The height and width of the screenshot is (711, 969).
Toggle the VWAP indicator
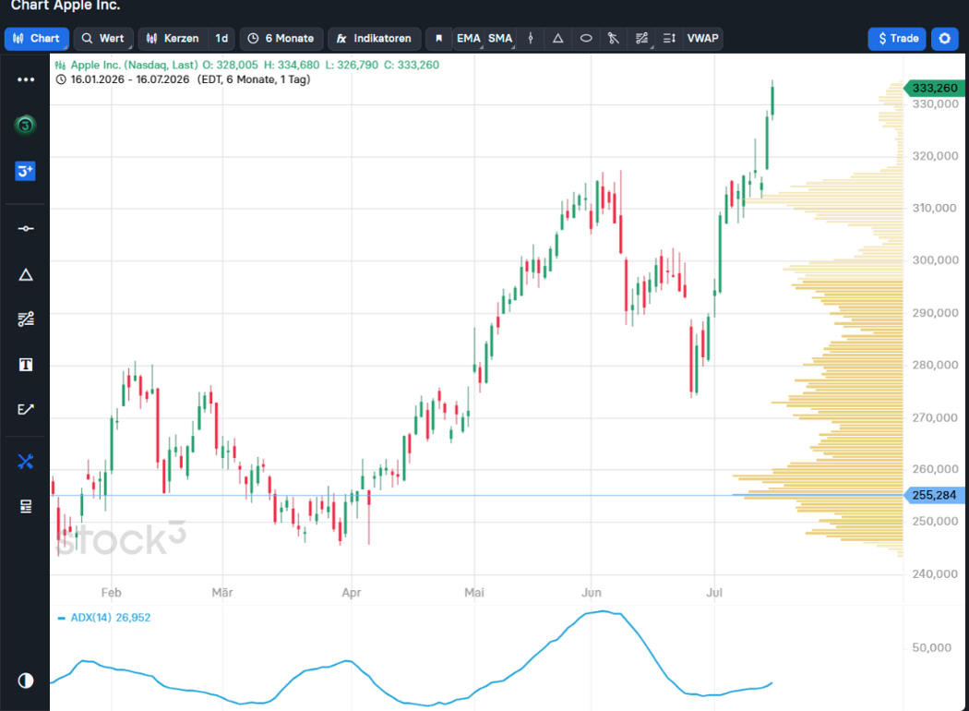click(x=702, y=39)
